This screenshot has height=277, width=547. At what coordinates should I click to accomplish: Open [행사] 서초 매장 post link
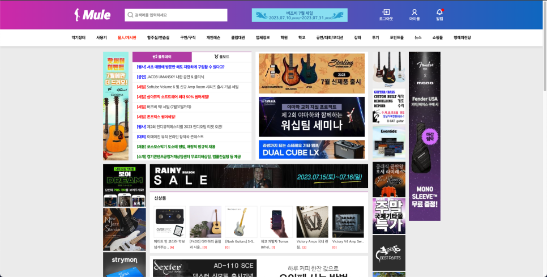[181, 67]
